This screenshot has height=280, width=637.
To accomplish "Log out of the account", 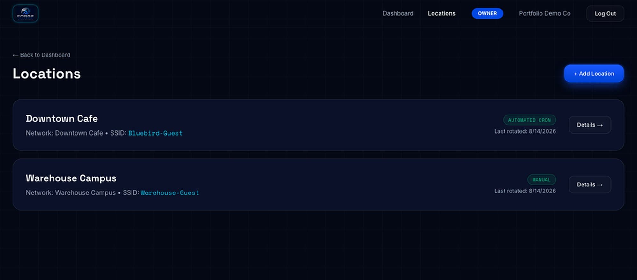I will [605, 14].
